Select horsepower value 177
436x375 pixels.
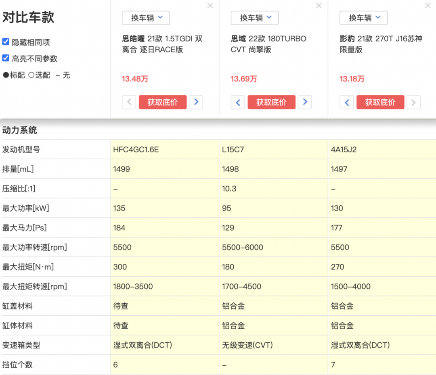[x=336, y=228]
